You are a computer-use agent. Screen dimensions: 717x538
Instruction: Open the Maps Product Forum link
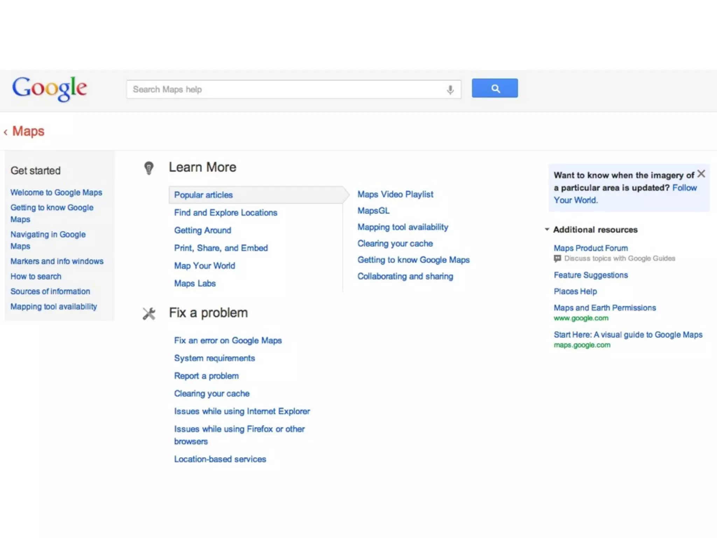[591, 248]
